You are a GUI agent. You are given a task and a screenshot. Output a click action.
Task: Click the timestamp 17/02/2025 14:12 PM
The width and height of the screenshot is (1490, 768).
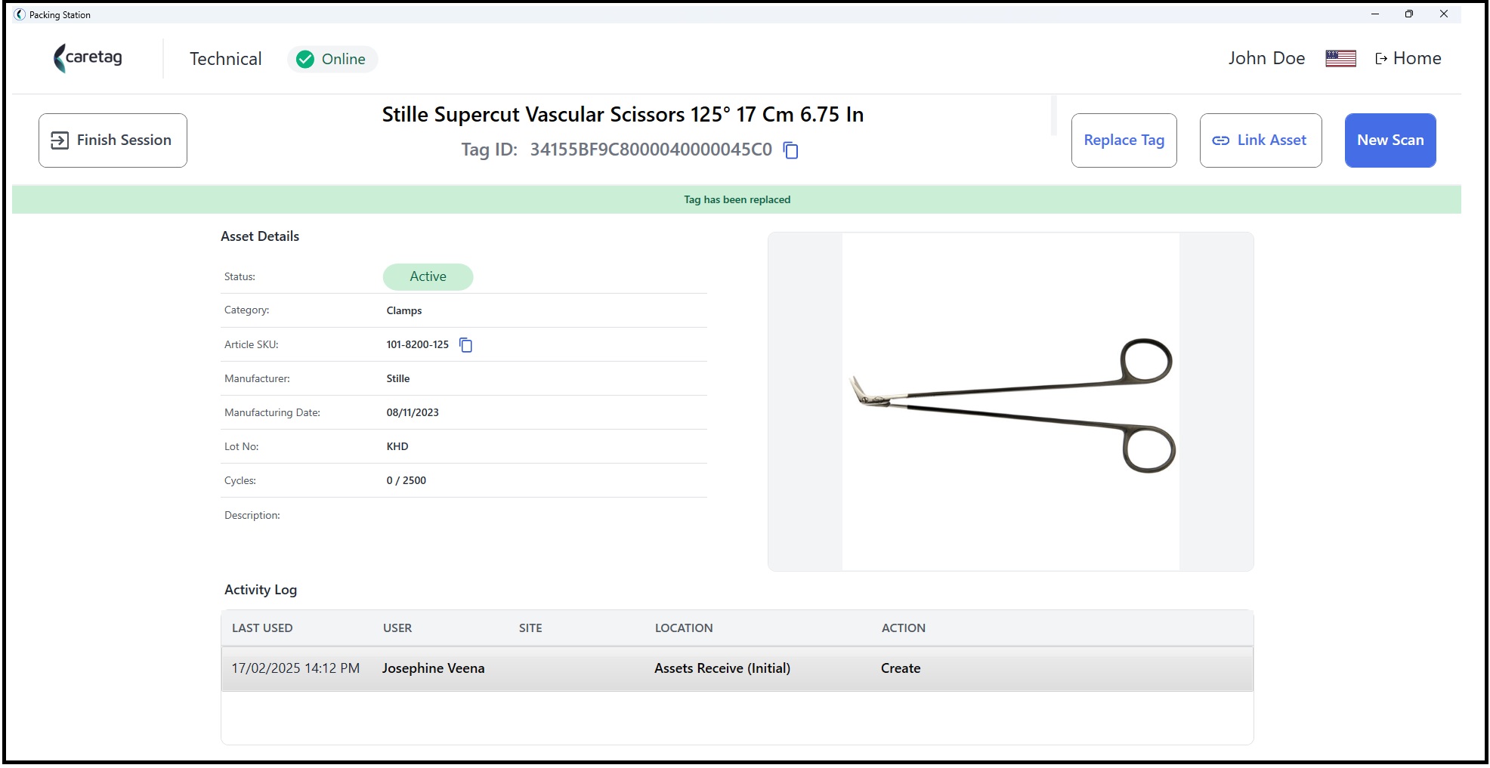coord(295,668)
